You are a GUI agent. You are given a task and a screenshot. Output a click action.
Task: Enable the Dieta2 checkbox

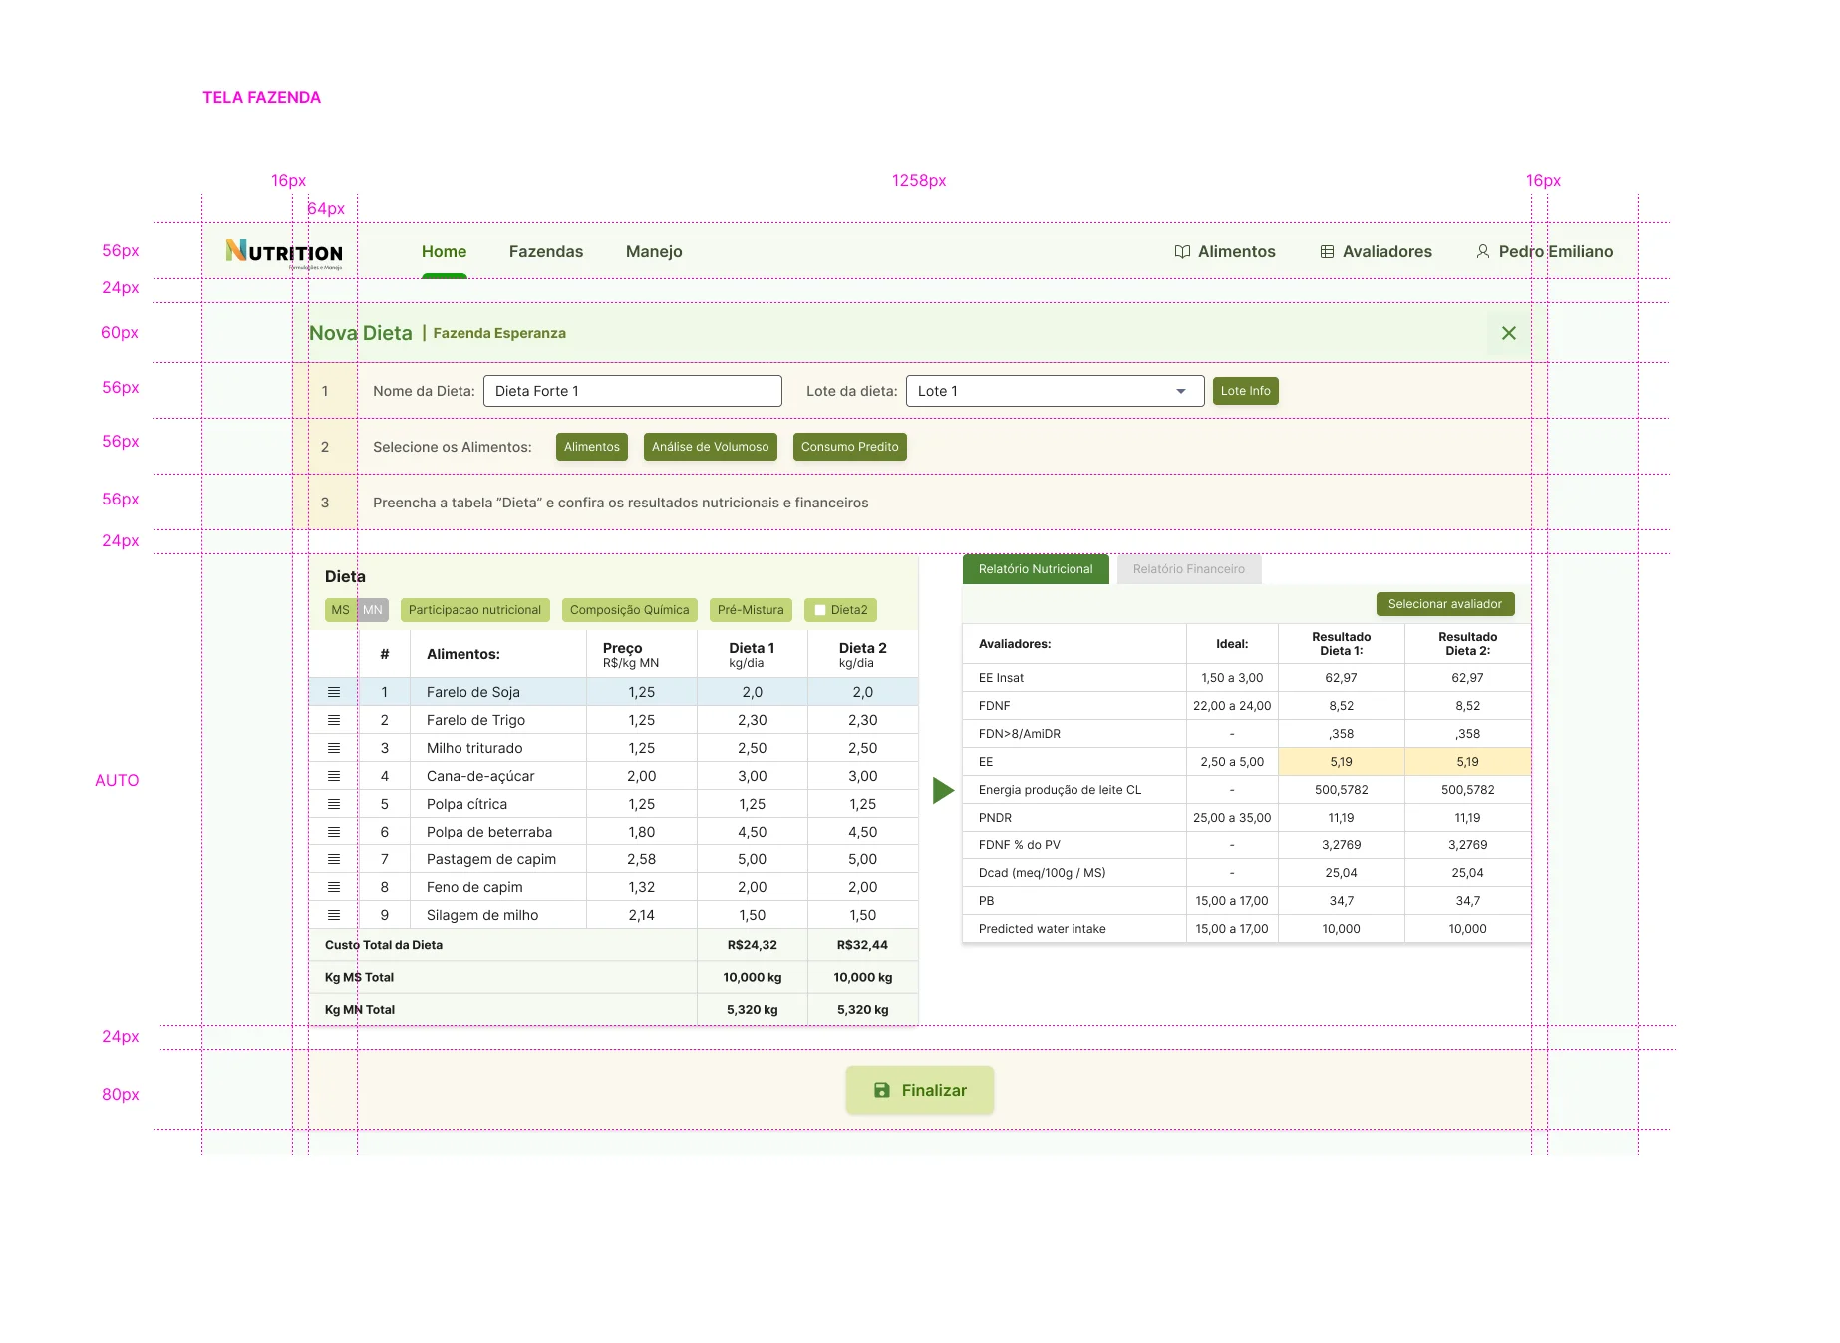[820, 610]
